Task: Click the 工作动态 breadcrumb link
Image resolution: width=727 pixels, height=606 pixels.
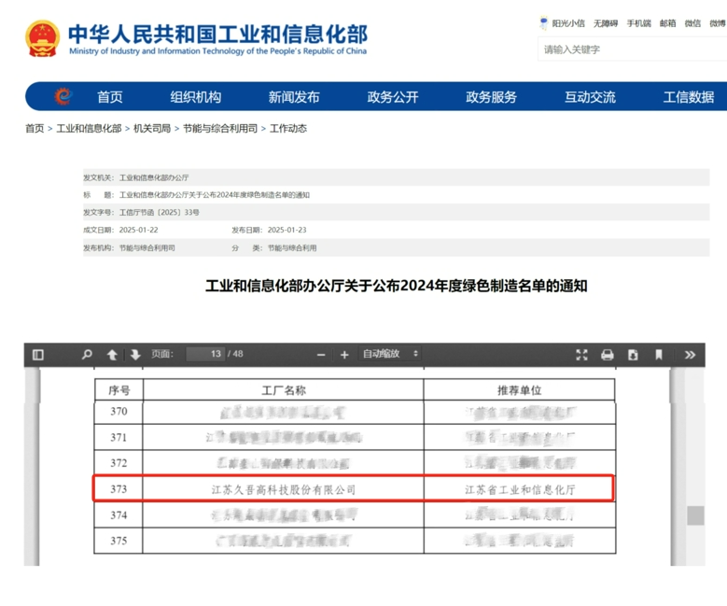Action: click(x=288, y=129)
